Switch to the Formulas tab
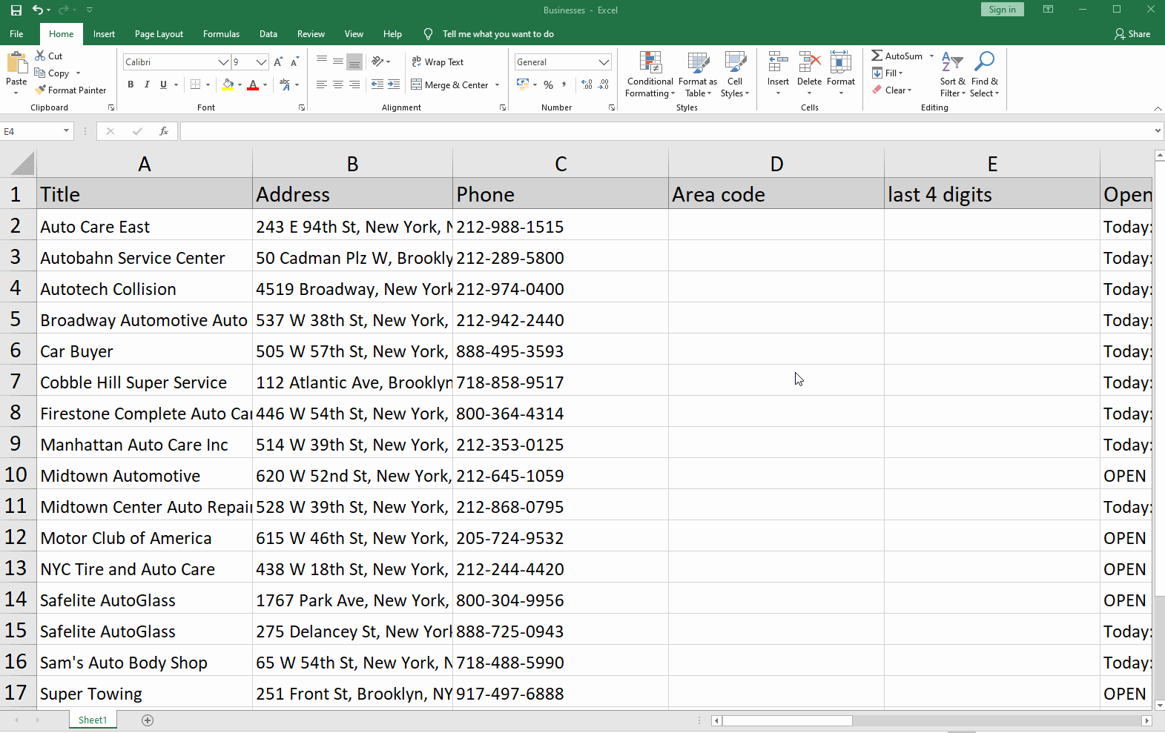The width and height of the screenshot is (1165, 733). coord(221,34)
